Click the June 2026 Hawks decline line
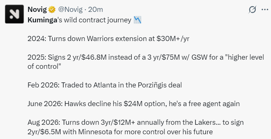 click(134, 104)
